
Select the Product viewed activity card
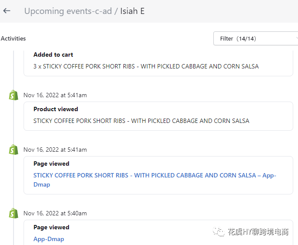[x=158, y=116]
